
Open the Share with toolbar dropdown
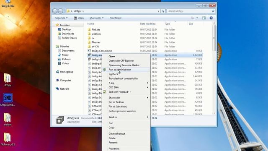pos(96,18)
